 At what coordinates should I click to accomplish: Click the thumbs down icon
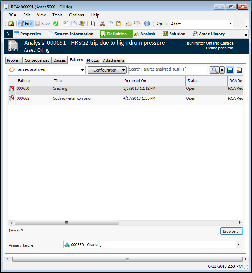137,24
